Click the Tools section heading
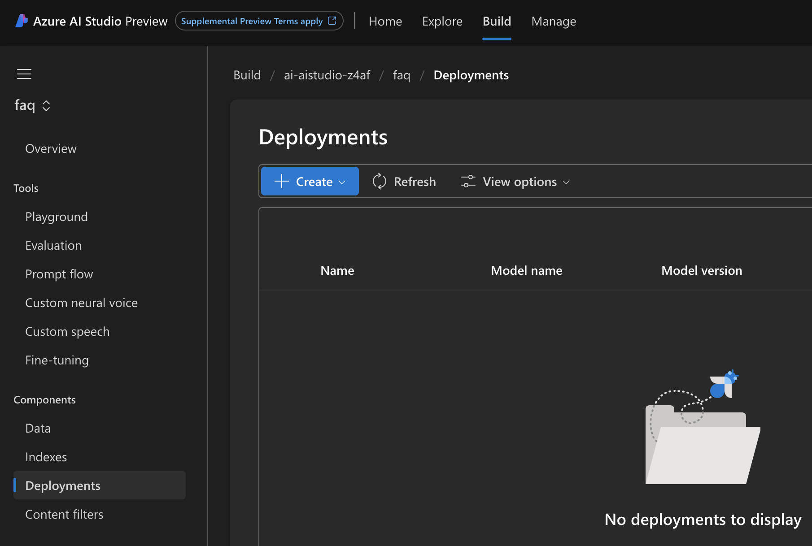The width and height of the screenshot is (812, 546). point(26,188)
